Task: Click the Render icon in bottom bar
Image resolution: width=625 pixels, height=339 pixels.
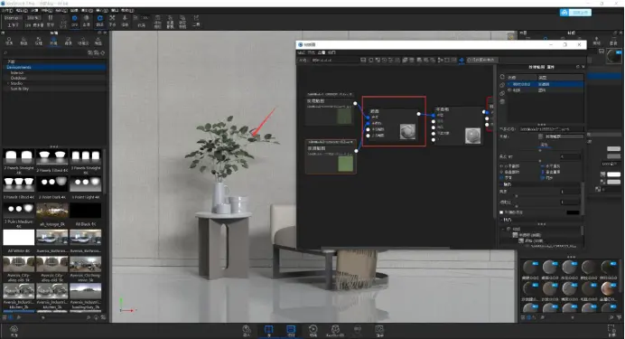Action: [379, 331]
